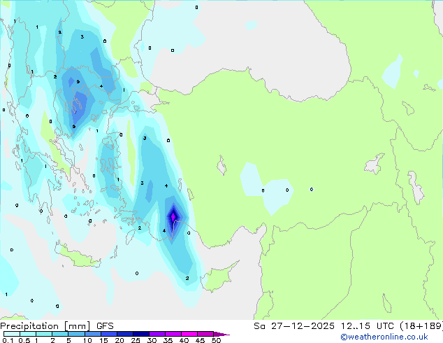Viewport: 443px width, 343px height.
Task: Click the legend scale label '30'
Action: (x=152, y=340)
